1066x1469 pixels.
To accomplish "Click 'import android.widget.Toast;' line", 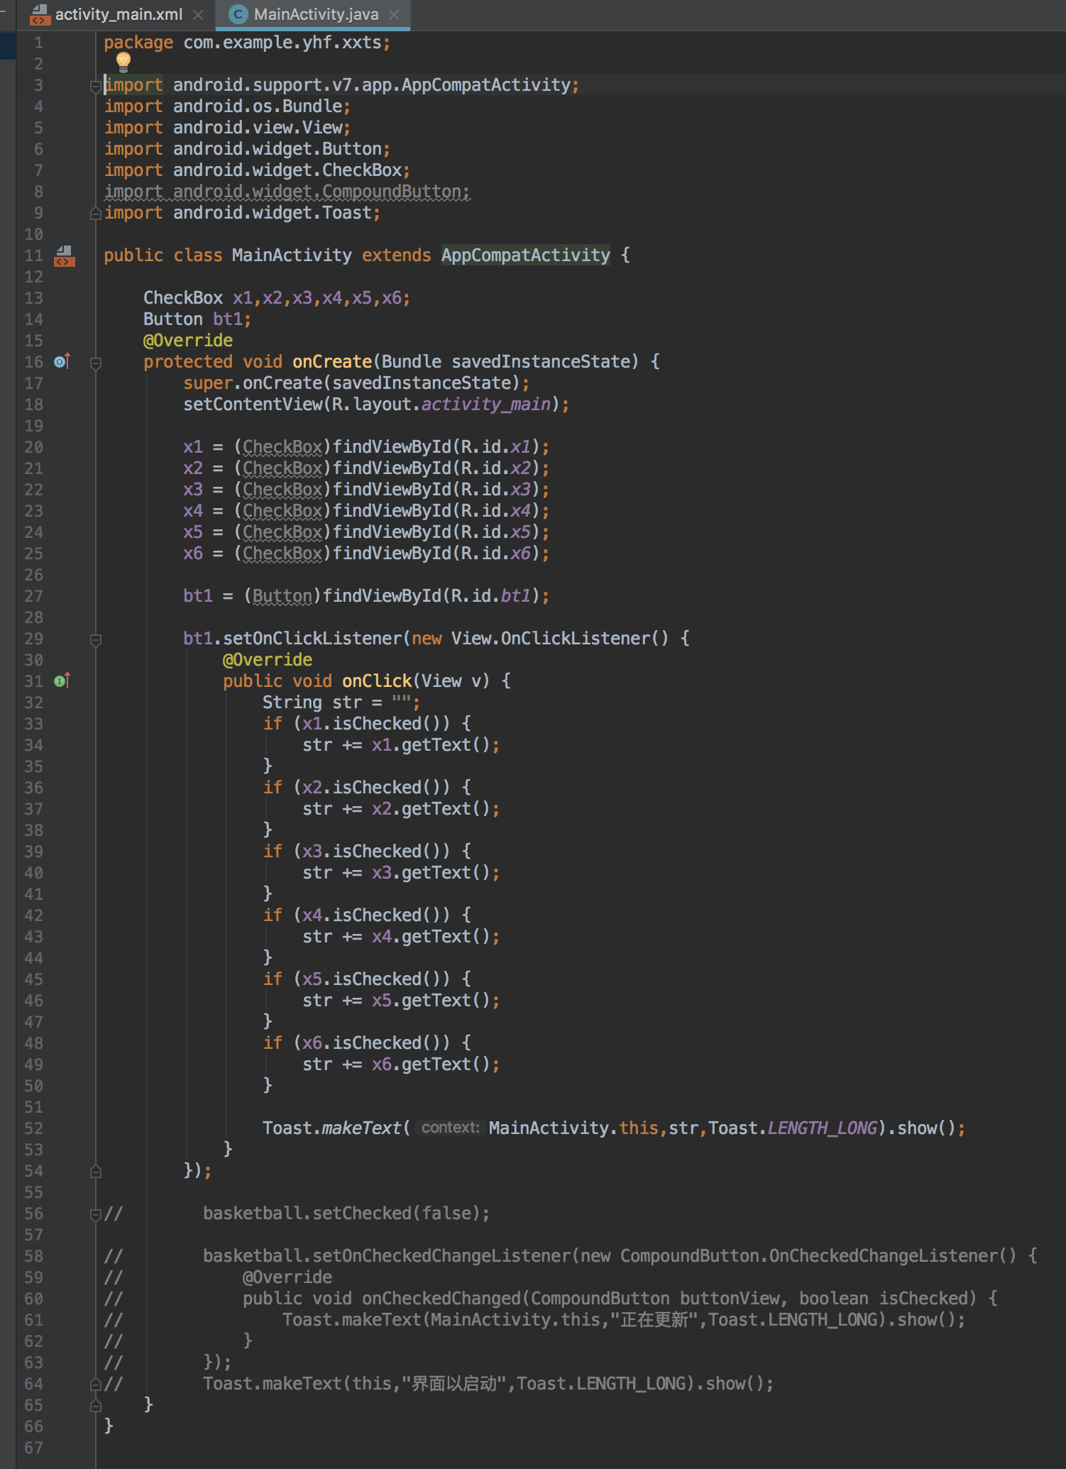I will tap(242, 213).
